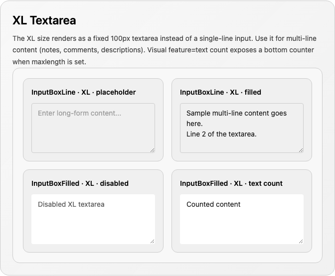Click 'Sample multi-line content goes' first line

tap(236, 113)
